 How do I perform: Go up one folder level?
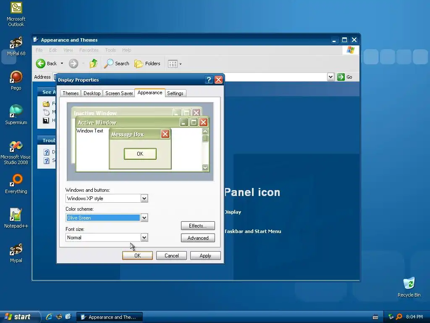pos(94,64)
